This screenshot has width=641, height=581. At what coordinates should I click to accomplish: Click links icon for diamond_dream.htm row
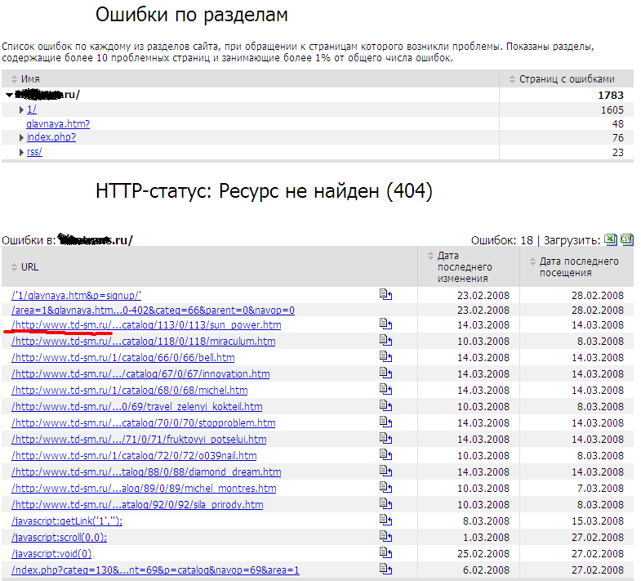[386, 472]
